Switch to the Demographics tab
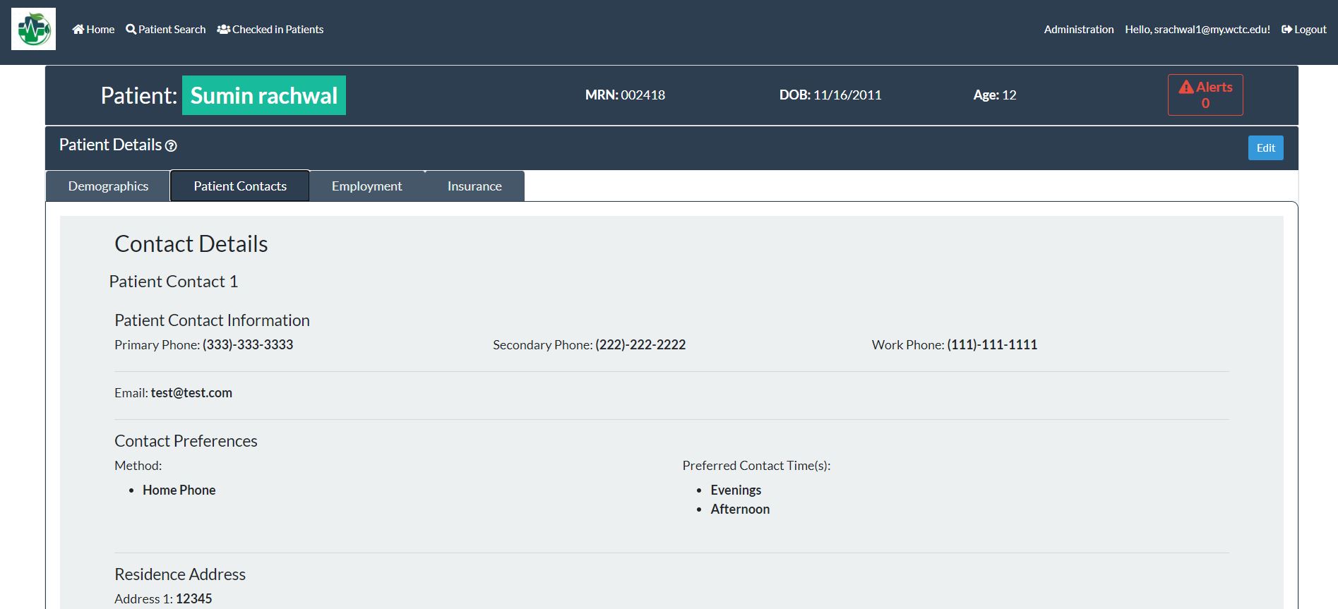Image resolution: width=1338 pixels, height=609 pixels. (108, 186)
